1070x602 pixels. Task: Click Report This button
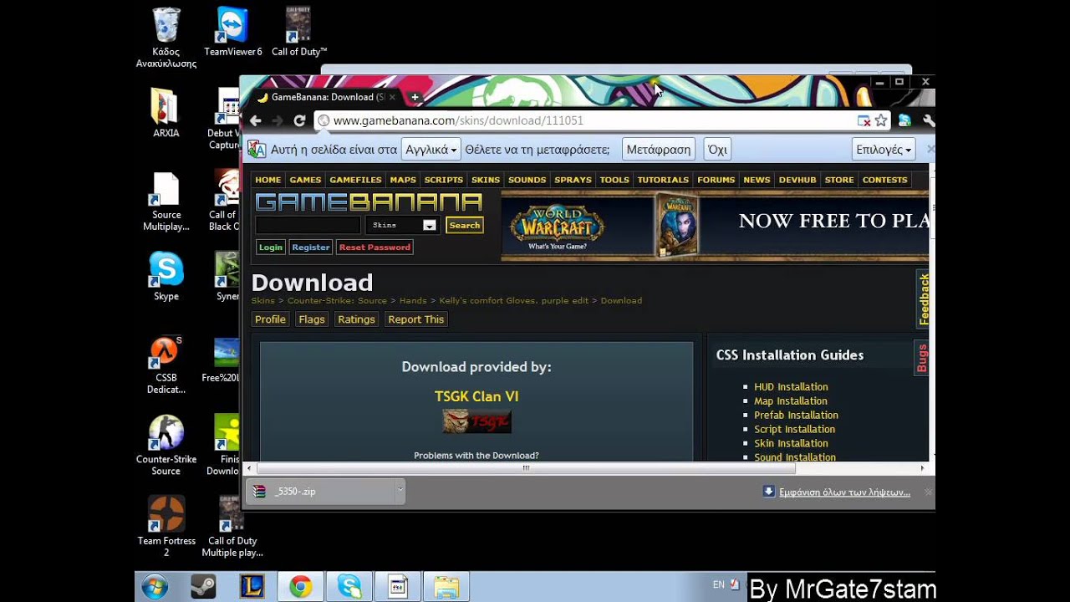416,319
